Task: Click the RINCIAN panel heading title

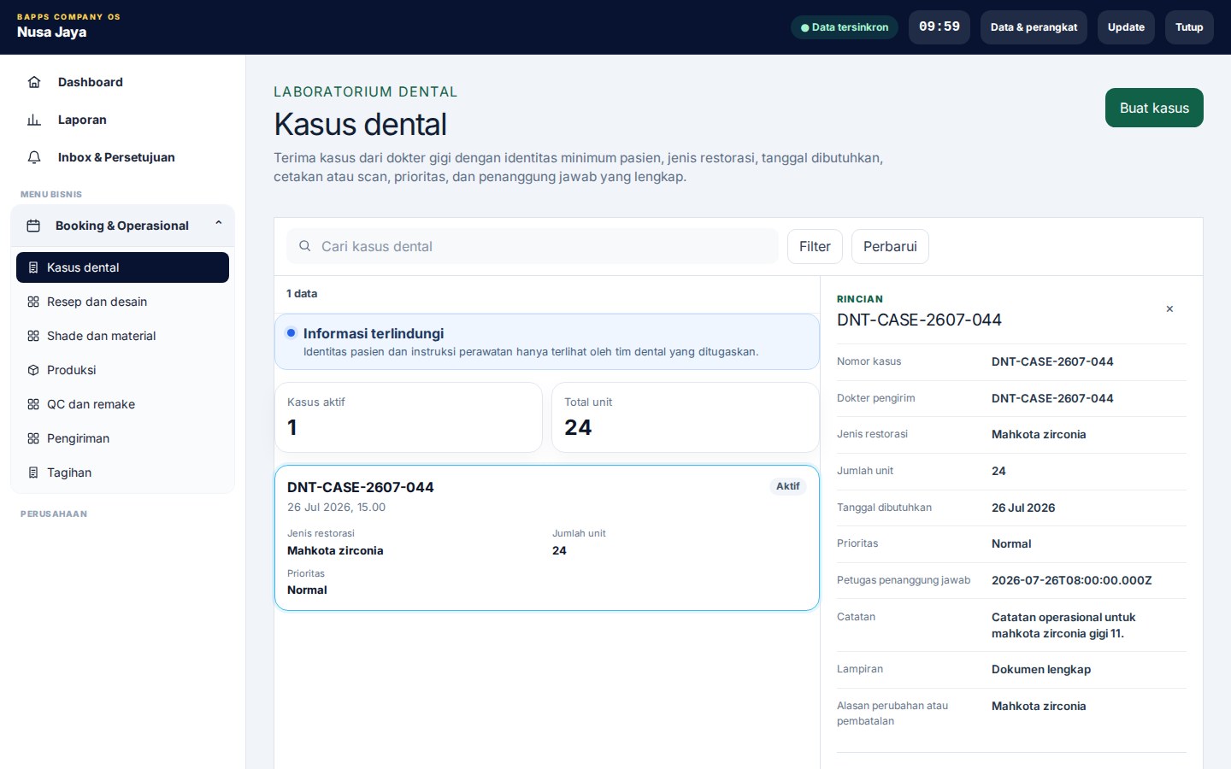Action: point(860,299)
